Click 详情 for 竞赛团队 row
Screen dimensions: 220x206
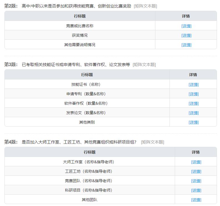[196, 181]
